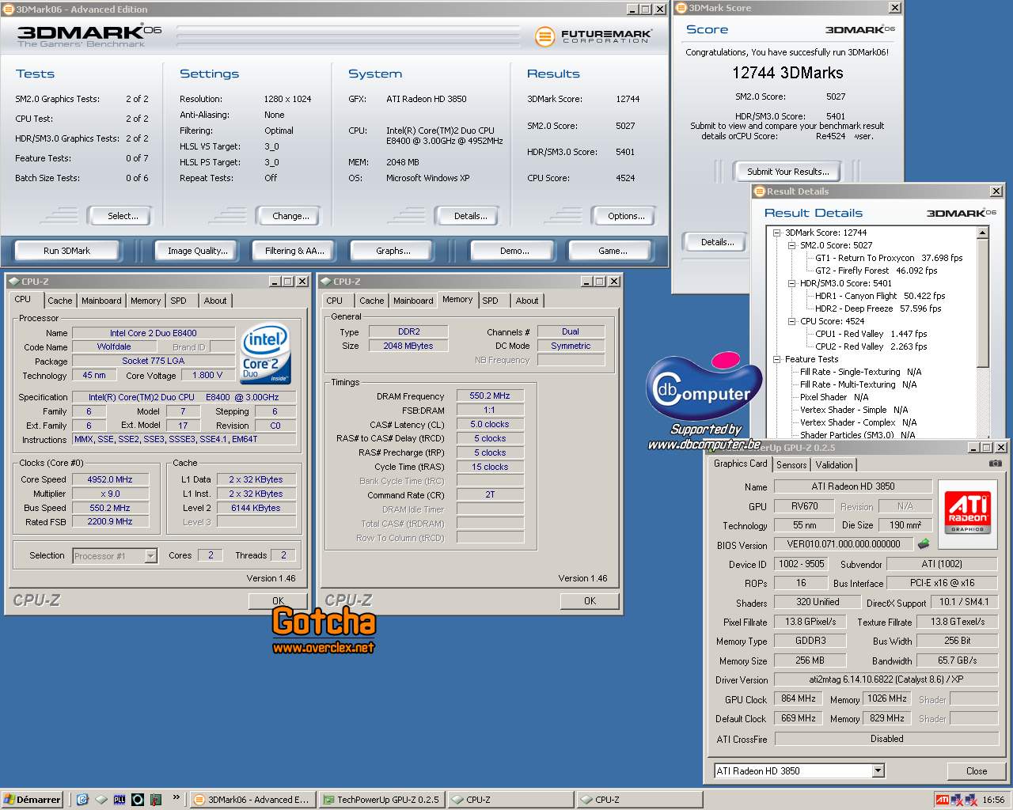The width and height of the screenshot is (1013, 810).
Task: Click the Intel Core 2 Duo logo
Action: click(265, 353)
